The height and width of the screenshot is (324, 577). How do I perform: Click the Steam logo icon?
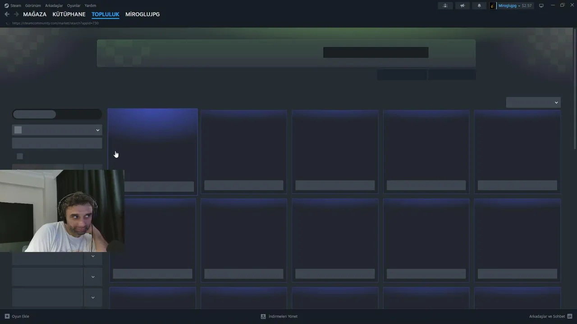(6, 6)
